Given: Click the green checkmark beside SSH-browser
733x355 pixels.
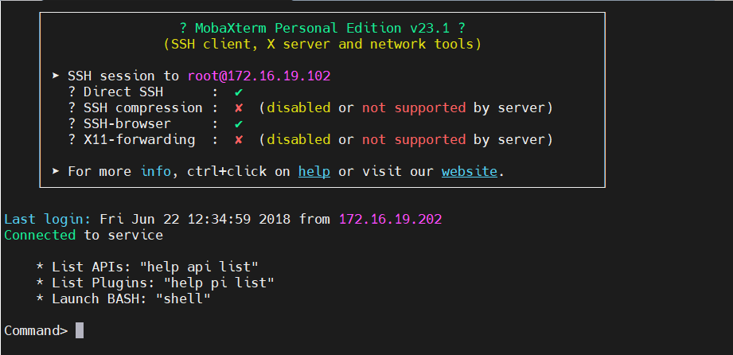Looking at the screenshot, I should (x=238, y=124).
